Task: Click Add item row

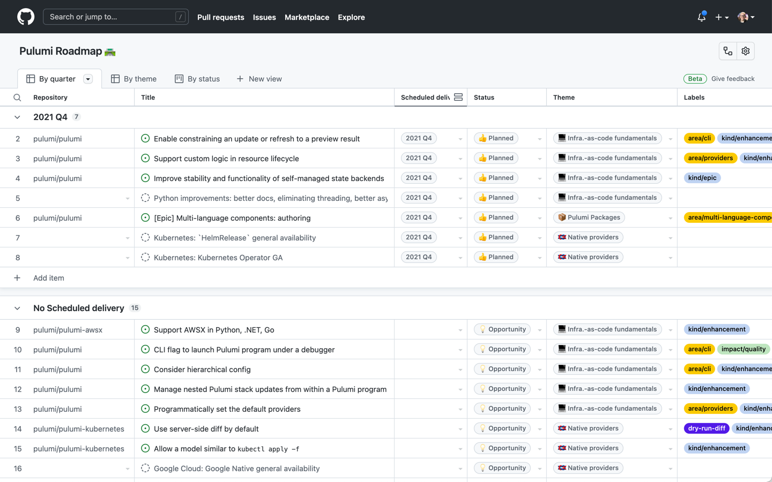Action: click(386, 278)
